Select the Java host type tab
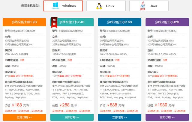192x122 pixels. (x=149, y=6)
